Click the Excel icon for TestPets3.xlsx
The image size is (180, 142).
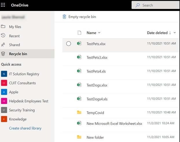click(x=79, y=57)
